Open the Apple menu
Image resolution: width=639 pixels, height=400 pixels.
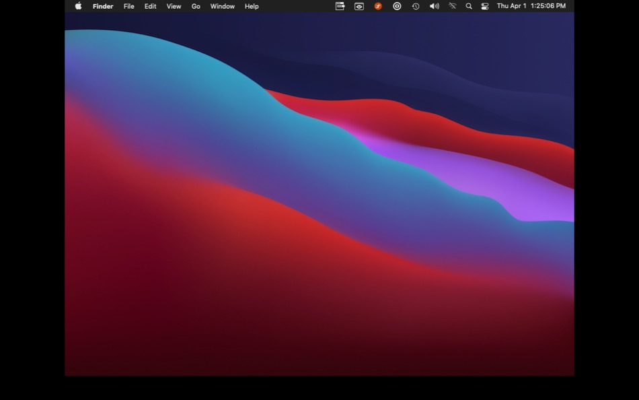tap(78, 6)
